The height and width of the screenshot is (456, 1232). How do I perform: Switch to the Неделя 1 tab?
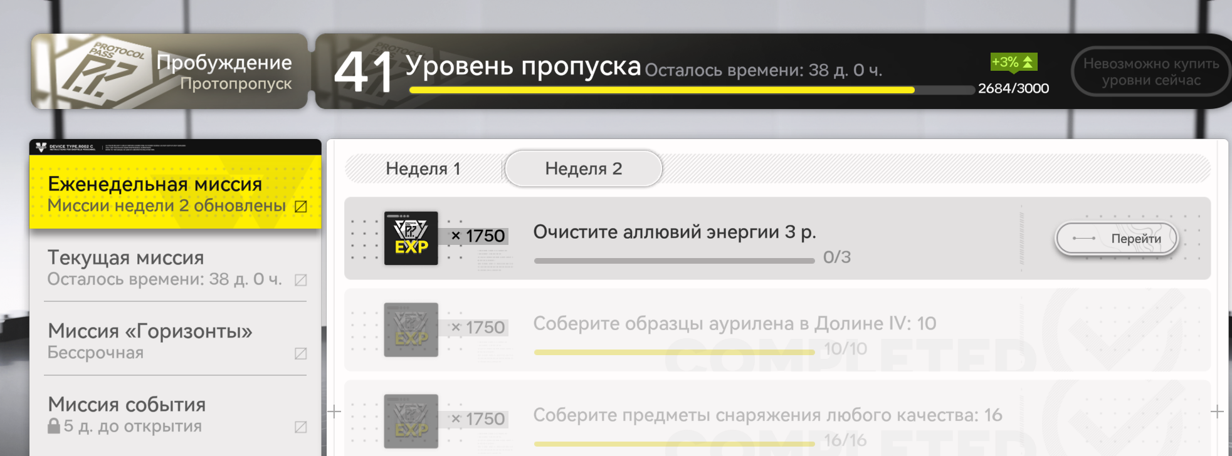(423, 168)
